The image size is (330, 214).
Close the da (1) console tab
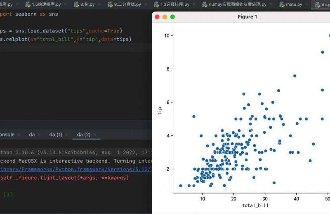click(67, 135)
